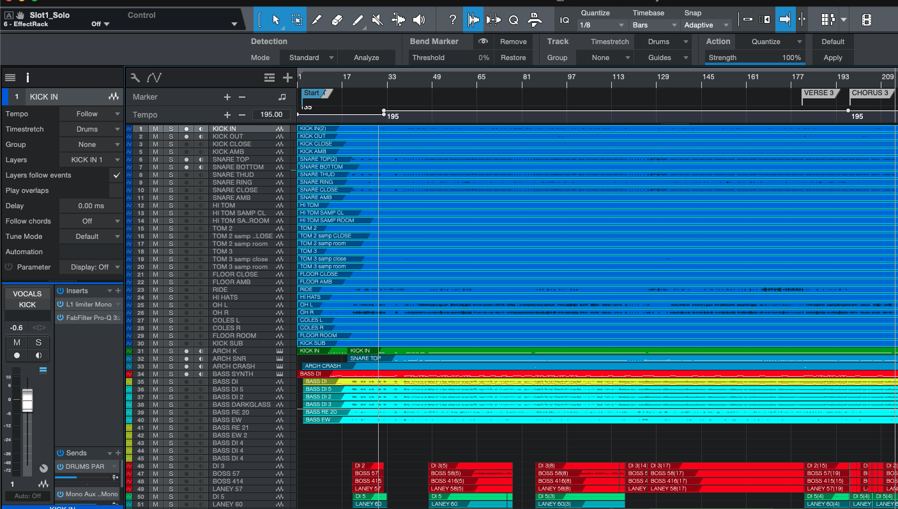This screenshot has height=509, width=898.
Task: Open the Quantize 1/8 value dropdown
Action: [x=602, y=25]
